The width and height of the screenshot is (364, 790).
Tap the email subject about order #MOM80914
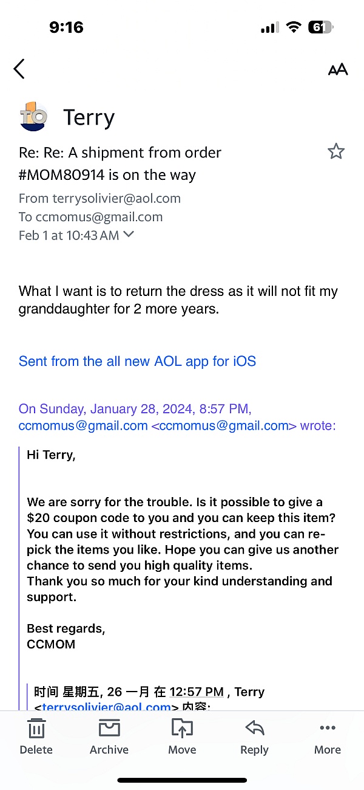pyautogui.click(x=120, y=163)
